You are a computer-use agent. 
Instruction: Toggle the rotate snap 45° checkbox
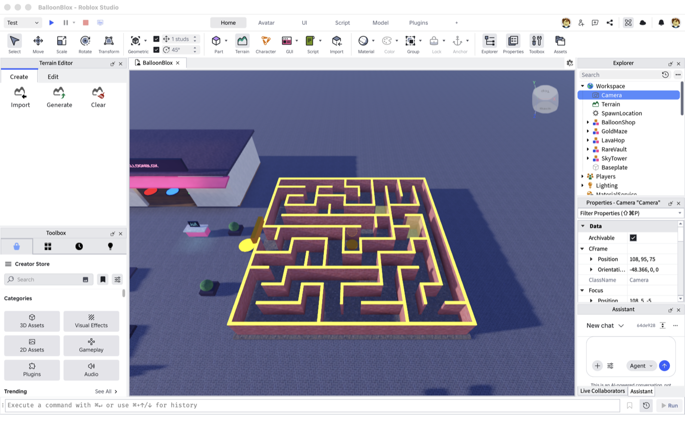[x=156, y=49]
